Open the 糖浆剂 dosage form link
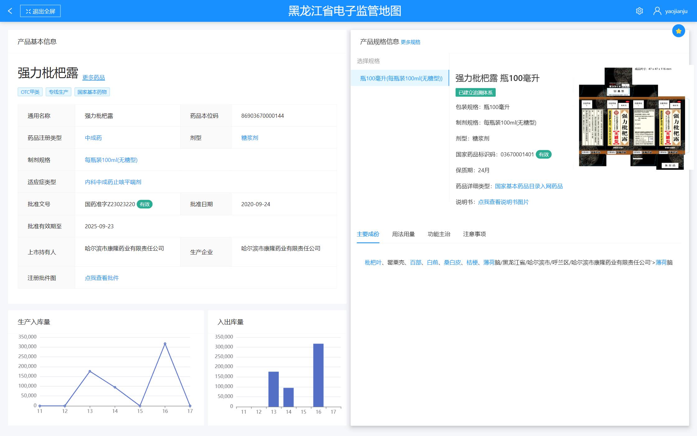 point(250,138)
